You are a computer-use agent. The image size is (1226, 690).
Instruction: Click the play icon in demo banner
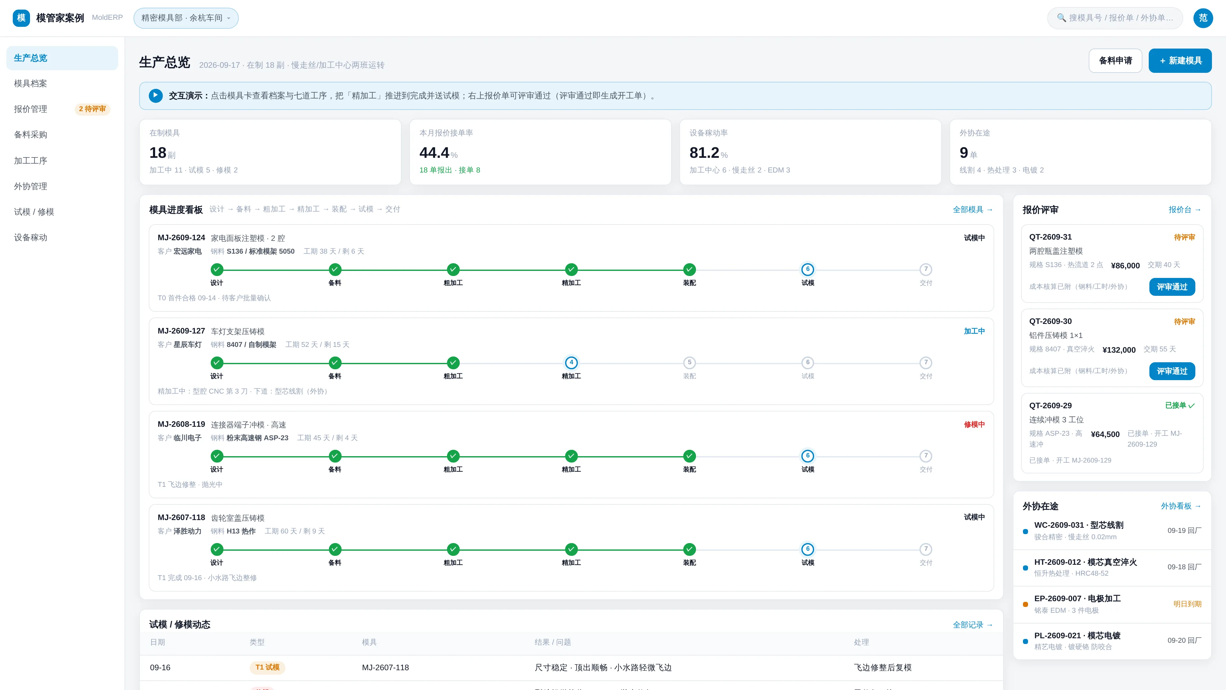(x=155, y=96)
